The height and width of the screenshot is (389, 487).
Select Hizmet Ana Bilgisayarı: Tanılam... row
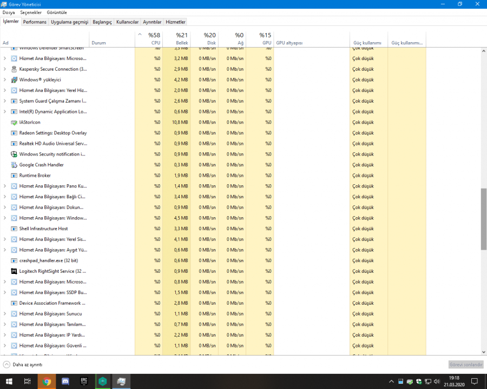point(213,325)
